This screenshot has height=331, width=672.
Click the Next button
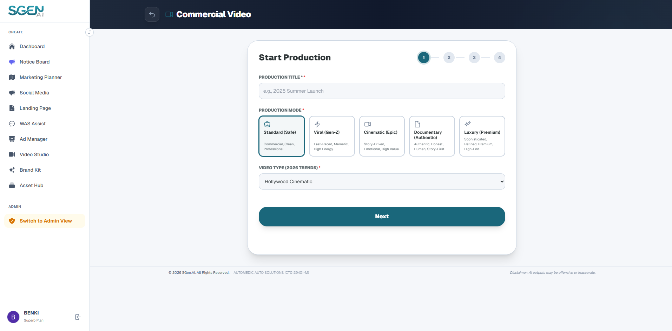[382, 217]
